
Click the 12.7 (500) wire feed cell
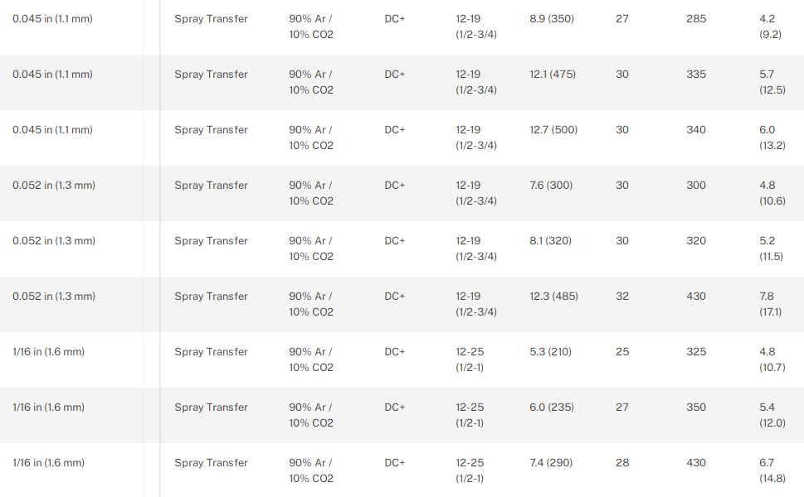[553, 130]
